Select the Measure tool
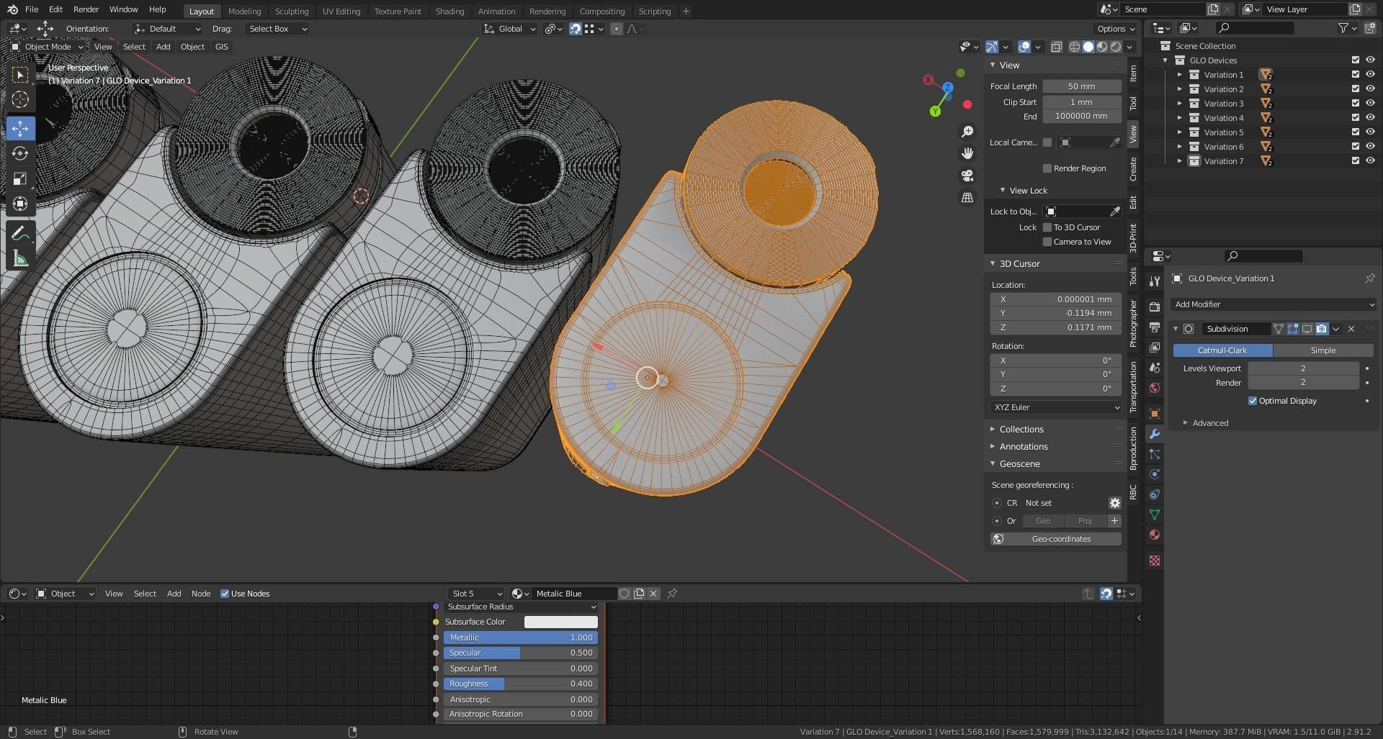This screenshot has width=1383, height=739. tap(20, 259)
